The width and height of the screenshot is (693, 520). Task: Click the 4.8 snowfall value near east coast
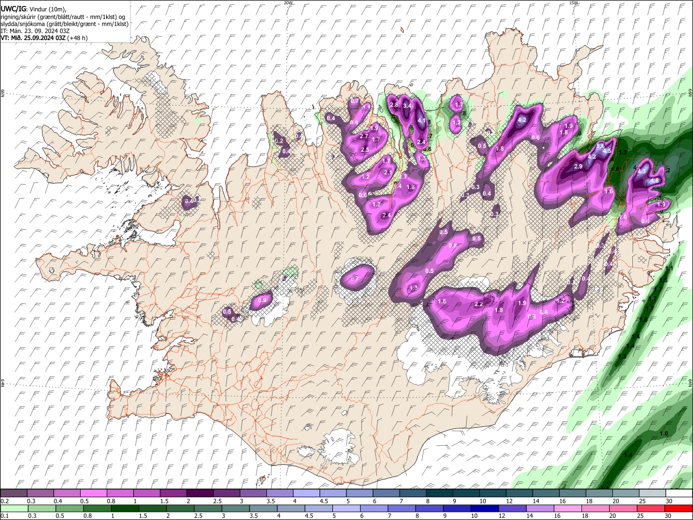click(655, 180)
